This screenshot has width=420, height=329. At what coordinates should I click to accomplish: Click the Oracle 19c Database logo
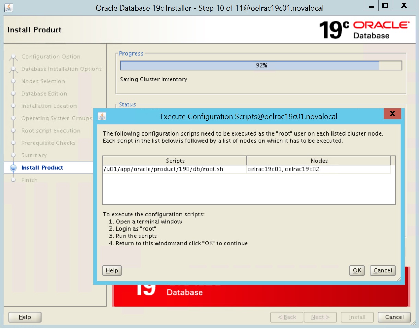coord(364,30)
